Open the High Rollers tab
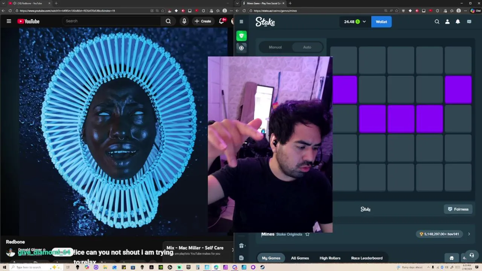This screenshot has width=482, height=271. [330, 258]
